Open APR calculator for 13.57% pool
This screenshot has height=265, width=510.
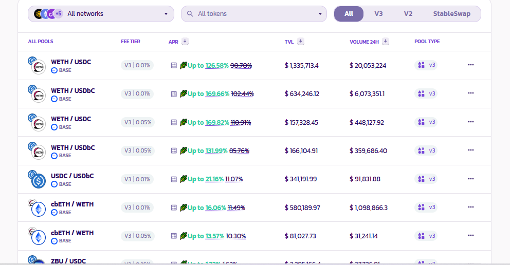coord(174,236)
